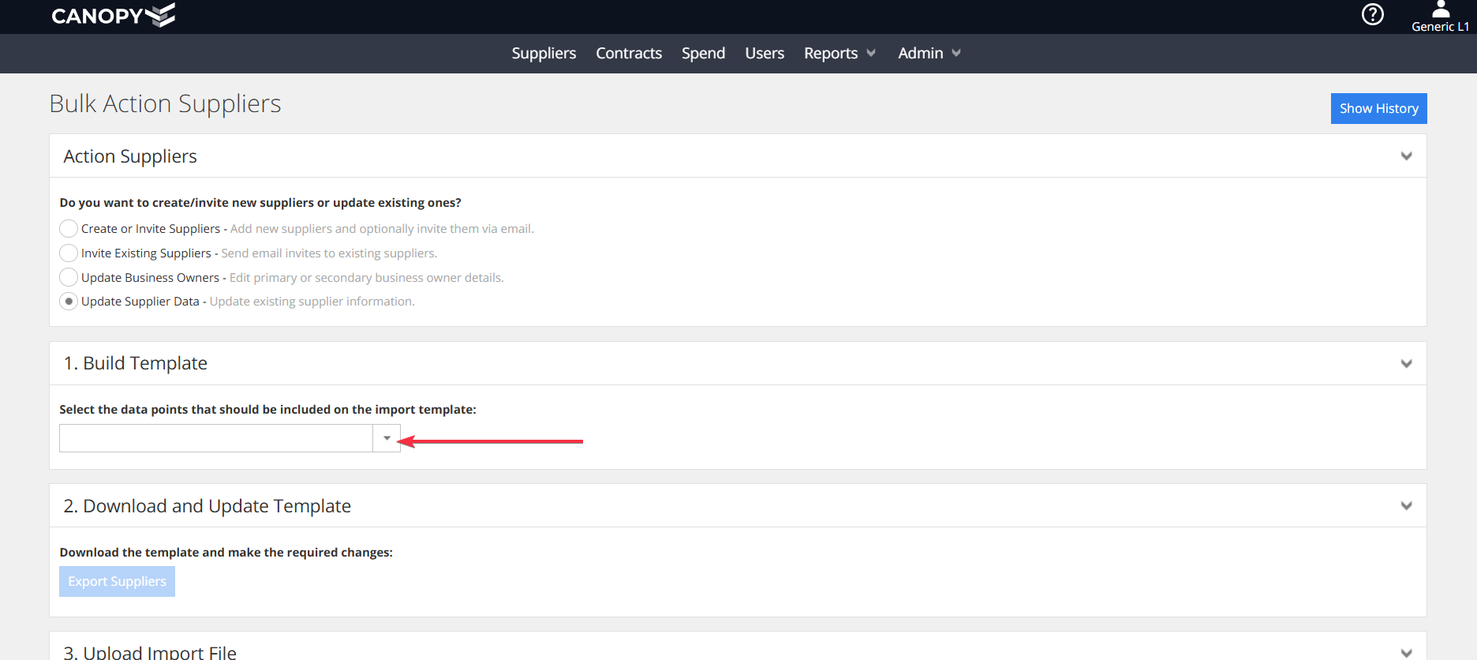
Task: Click the Show History button
Action: 1378,109
